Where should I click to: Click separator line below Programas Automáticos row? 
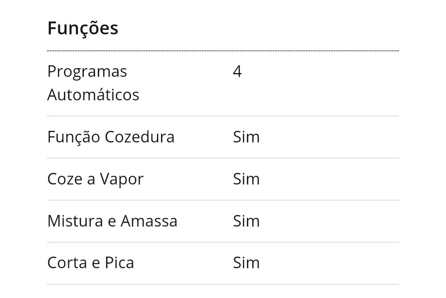pos(223,116)
